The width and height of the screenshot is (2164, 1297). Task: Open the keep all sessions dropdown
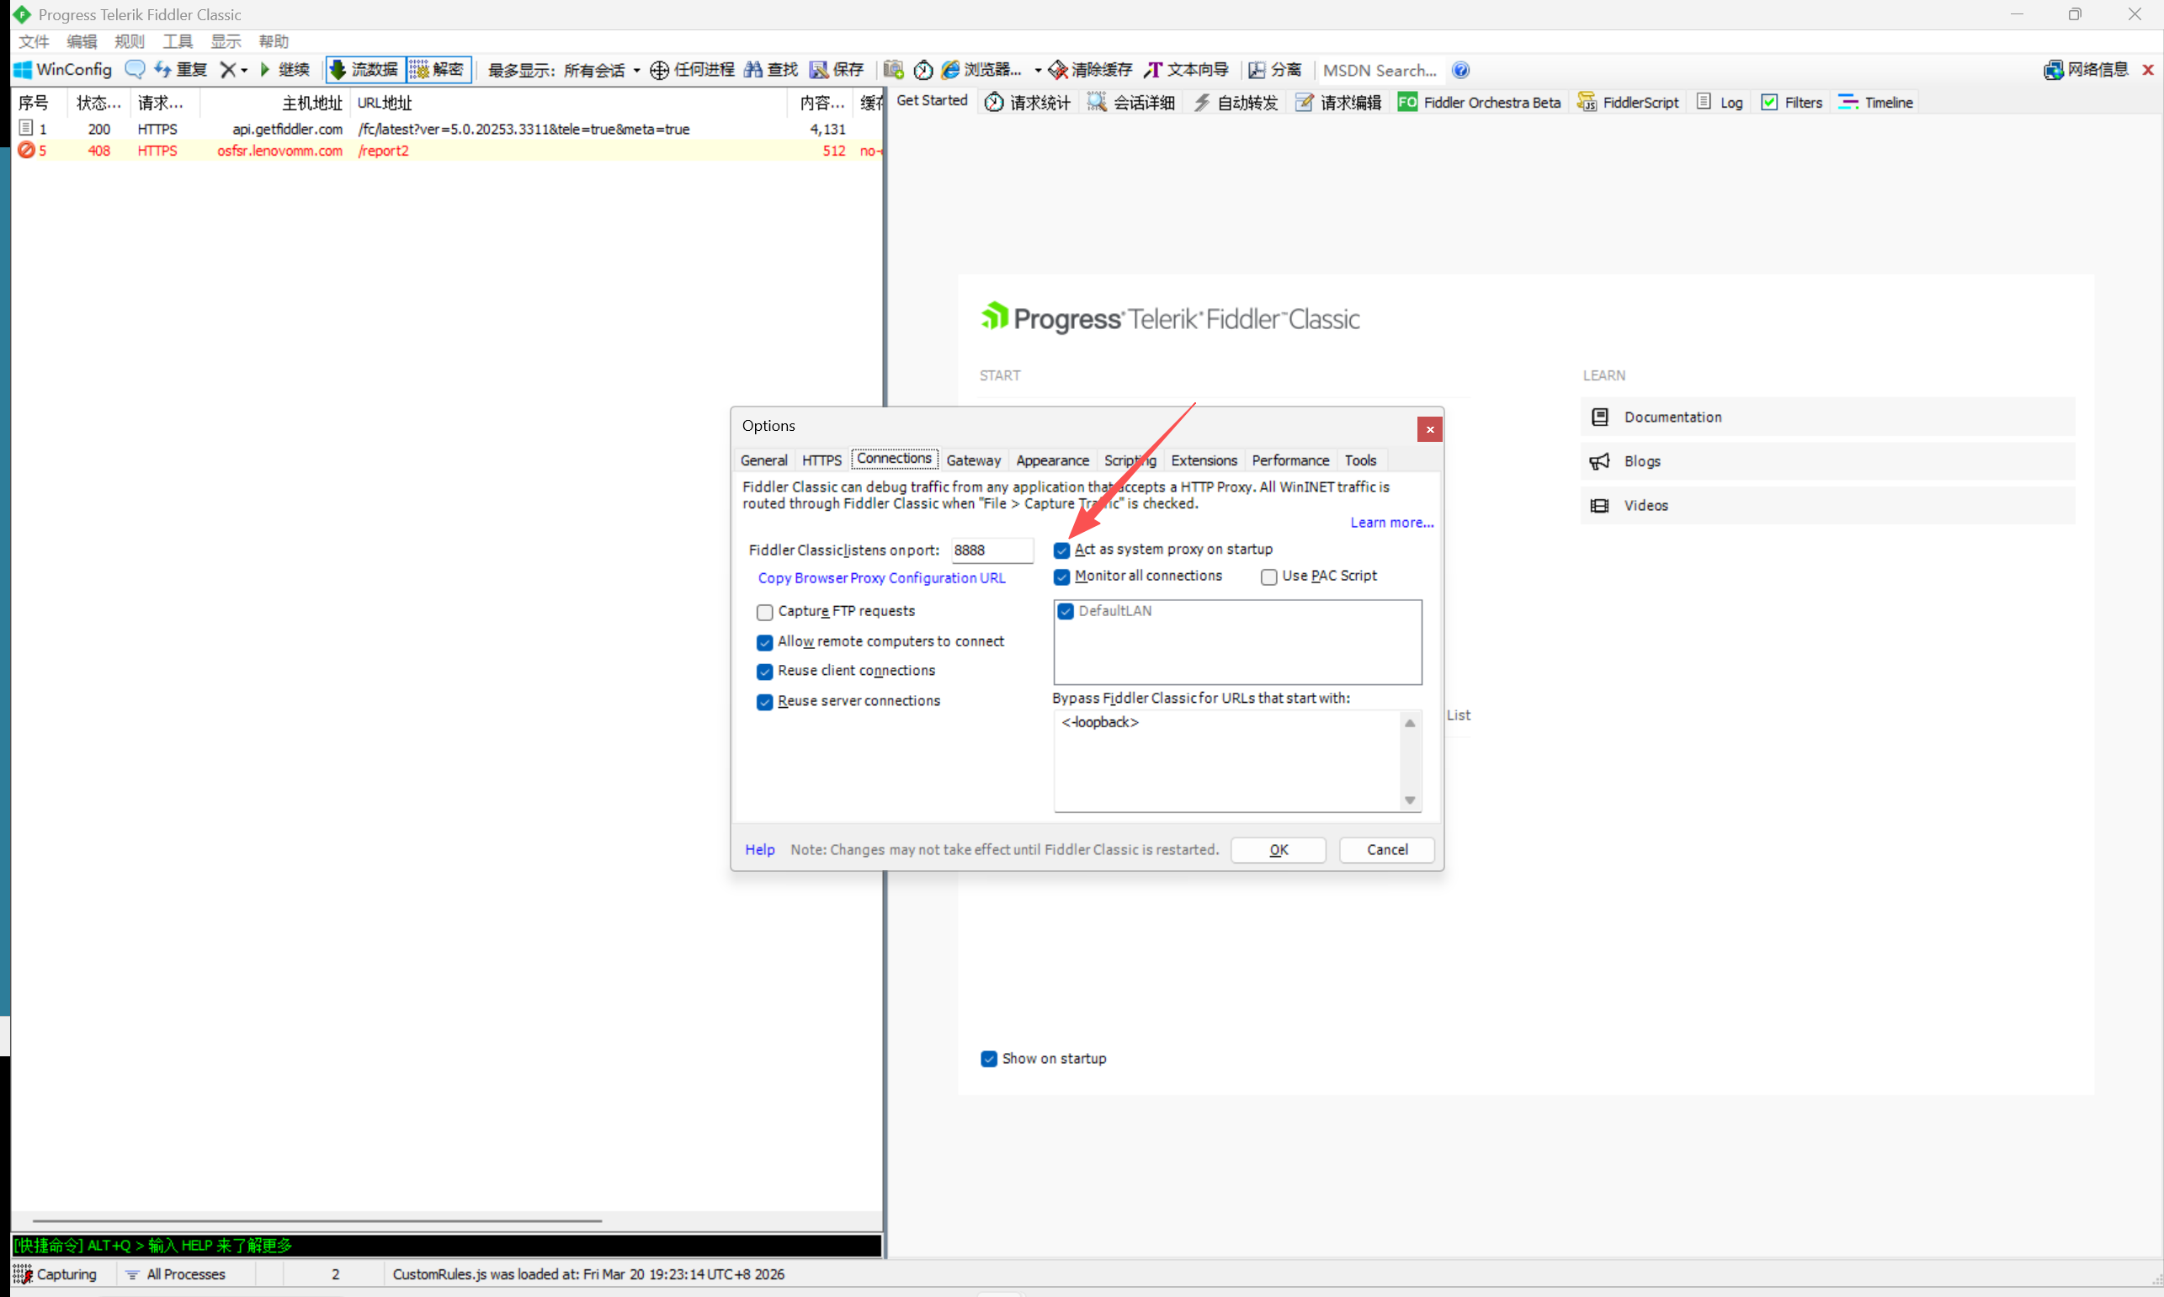pos(636,70)
